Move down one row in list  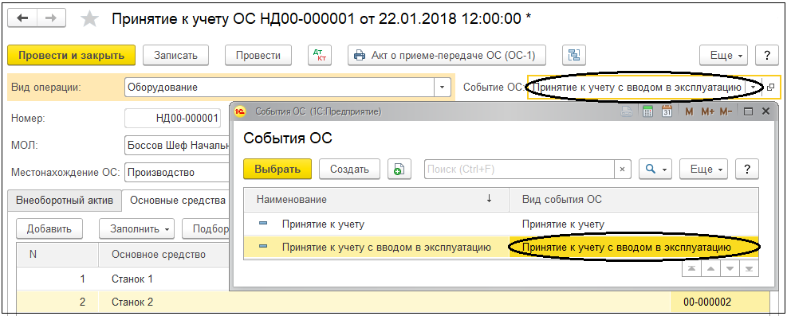point(730,269)
